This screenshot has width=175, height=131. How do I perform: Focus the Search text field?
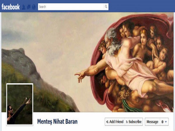(71, 7)
